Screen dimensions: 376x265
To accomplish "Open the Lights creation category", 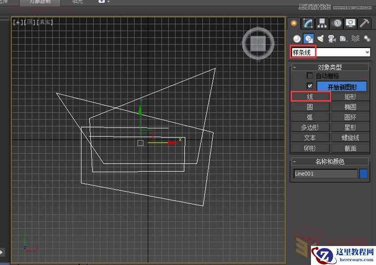I will [x=320, y=38].
